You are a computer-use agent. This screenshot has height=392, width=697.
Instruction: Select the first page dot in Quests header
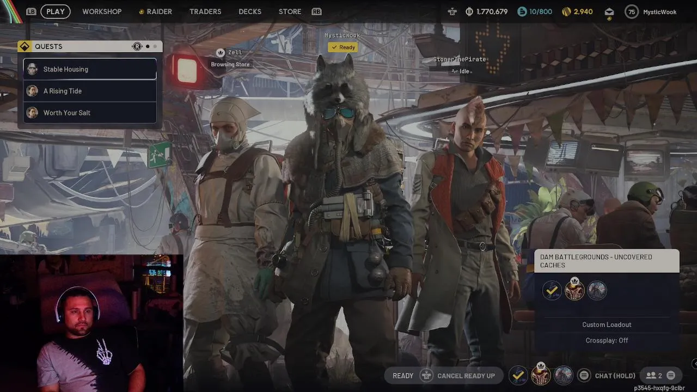point(147,46)
